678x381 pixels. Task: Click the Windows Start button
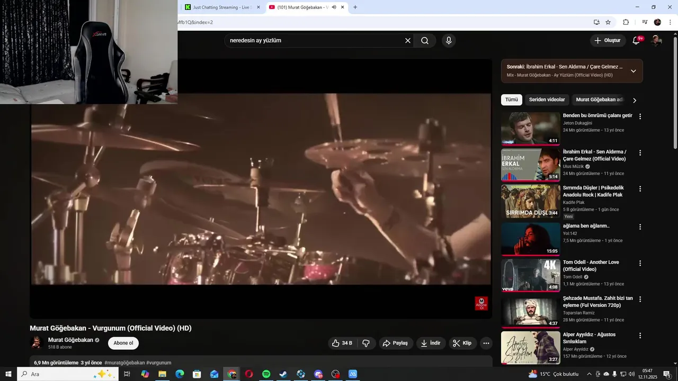click(x=8, y=374)
